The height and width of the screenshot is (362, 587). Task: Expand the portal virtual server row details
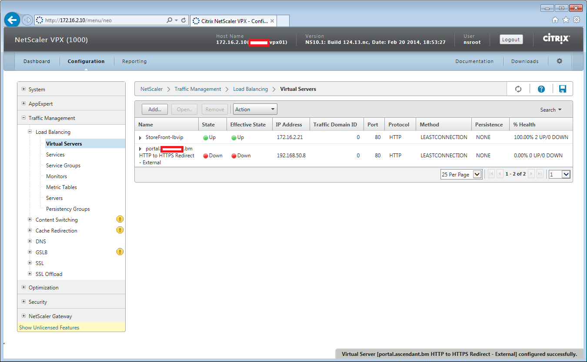[140, 149]
